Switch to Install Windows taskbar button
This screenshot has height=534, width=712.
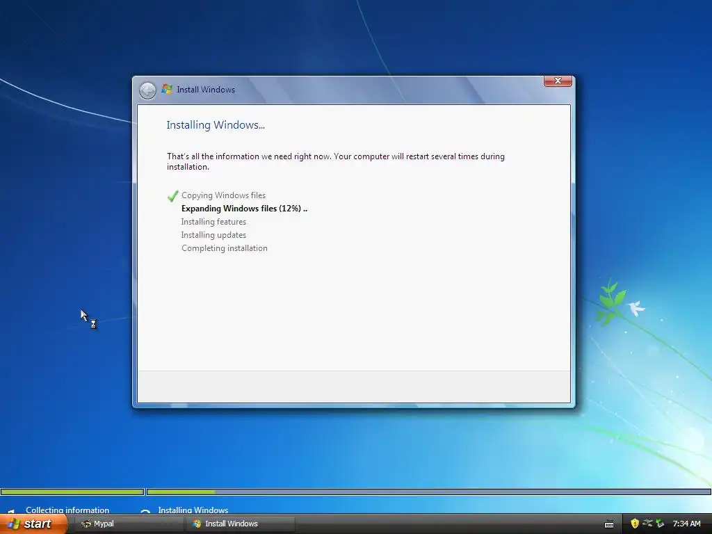click(x=240, y=524)
